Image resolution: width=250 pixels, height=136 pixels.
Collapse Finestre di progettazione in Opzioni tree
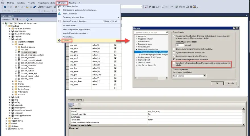click(x=136, y=49)
